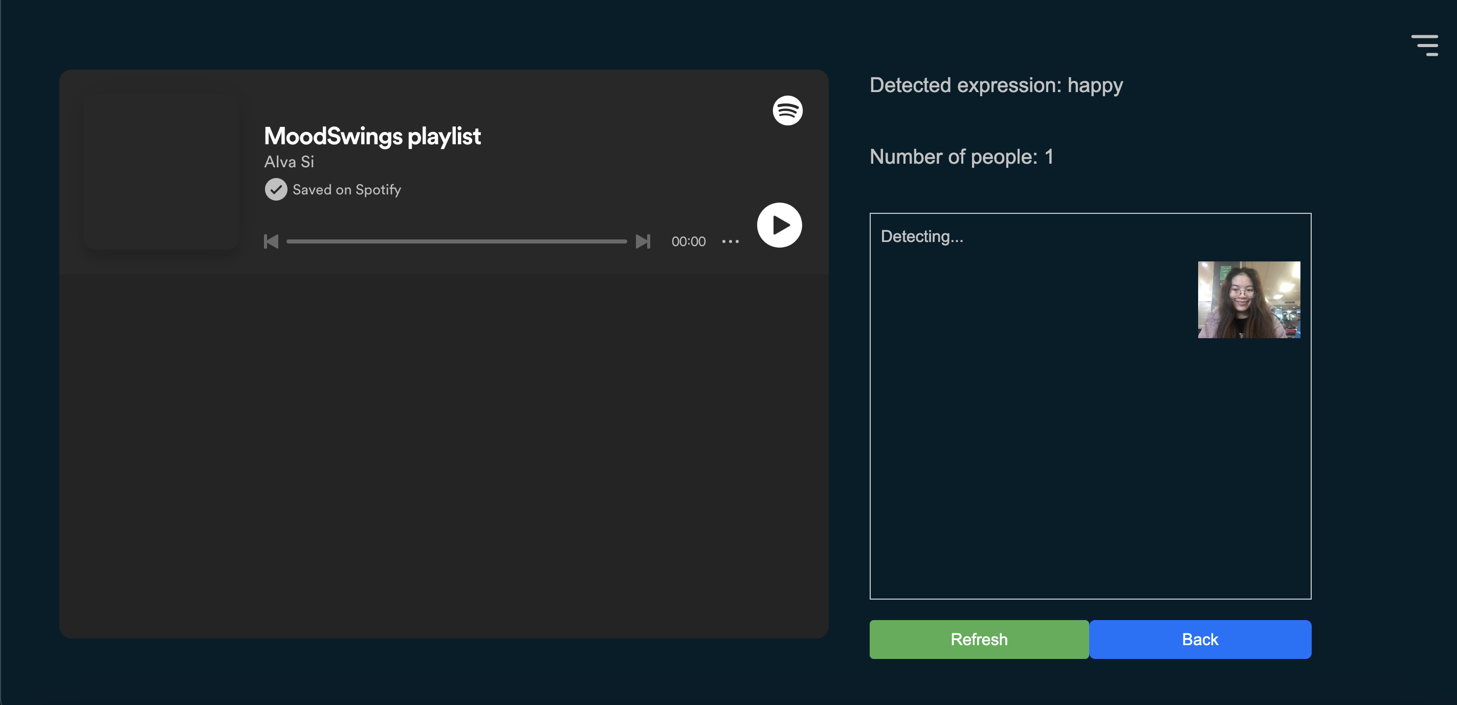Viewport: 1457px width, 705px height.
Task: Open the Alva Si profile link
Action: click(289, 162)
